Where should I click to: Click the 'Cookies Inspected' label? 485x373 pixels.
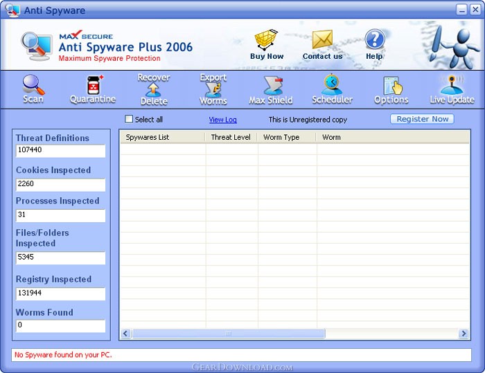pos(53,170)
